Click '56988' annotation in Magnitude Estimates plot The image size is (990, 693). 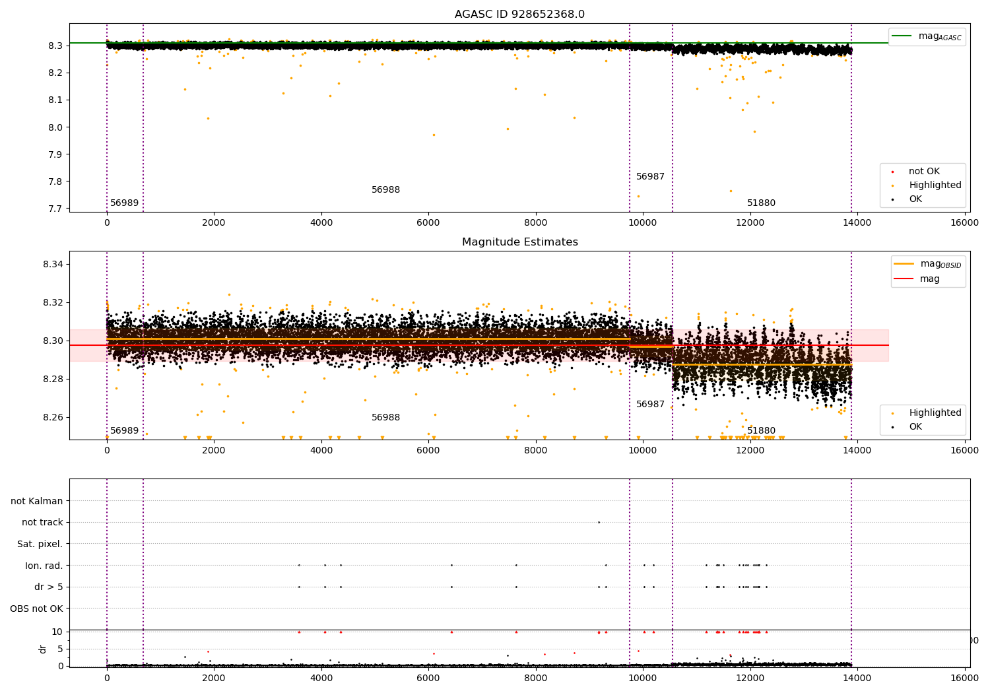tap(386, 418)
